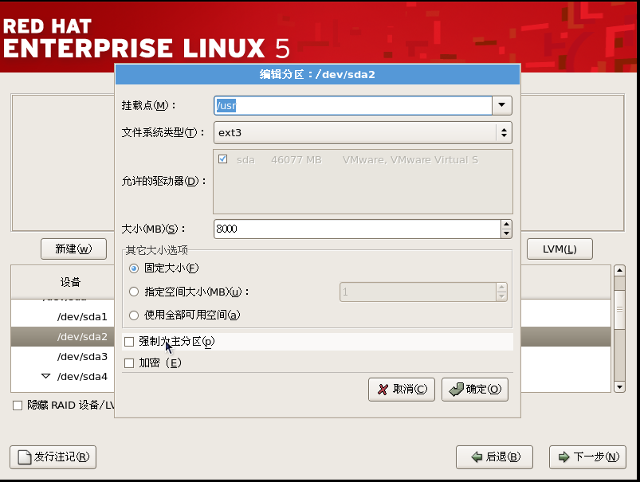640x482 pixels.
Task: Enable force to be primary partition checkbox
Action: pyautogui.click(x=129, y=342)
